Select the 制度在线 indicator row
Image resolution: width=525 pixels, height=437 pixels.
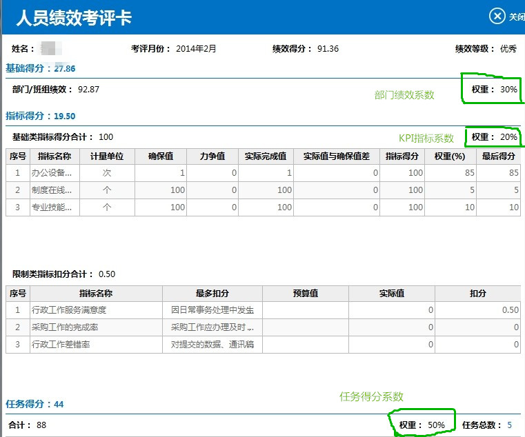(52, 190)
